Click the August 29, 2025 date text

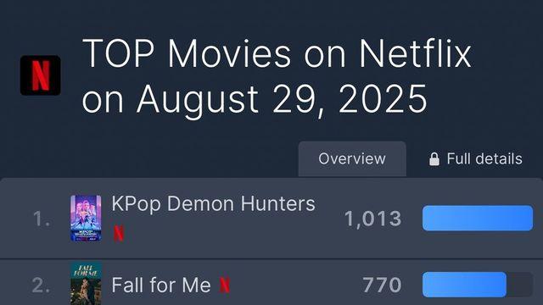(282, 99)
